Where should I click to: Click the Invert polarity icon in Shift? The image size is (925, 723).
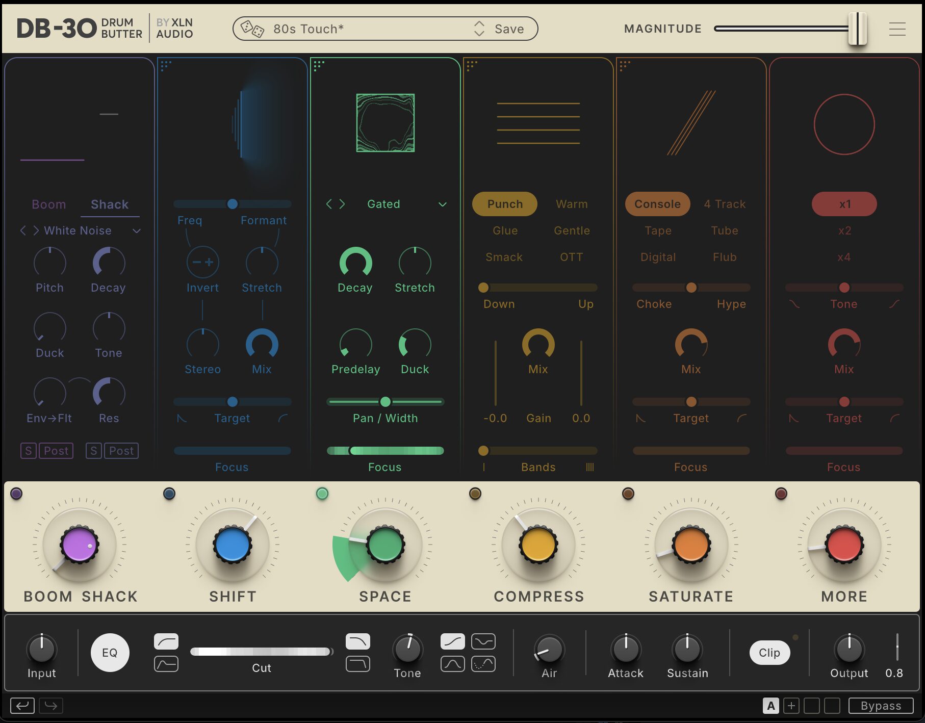(202, 263)
